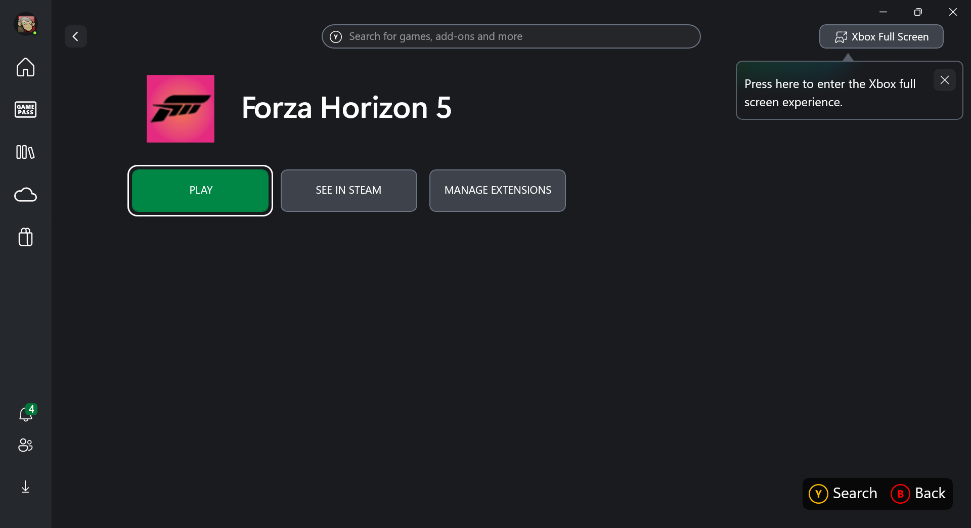Open the Game Pass section
This screenshot has height=528, width=971.
(25, 109)
